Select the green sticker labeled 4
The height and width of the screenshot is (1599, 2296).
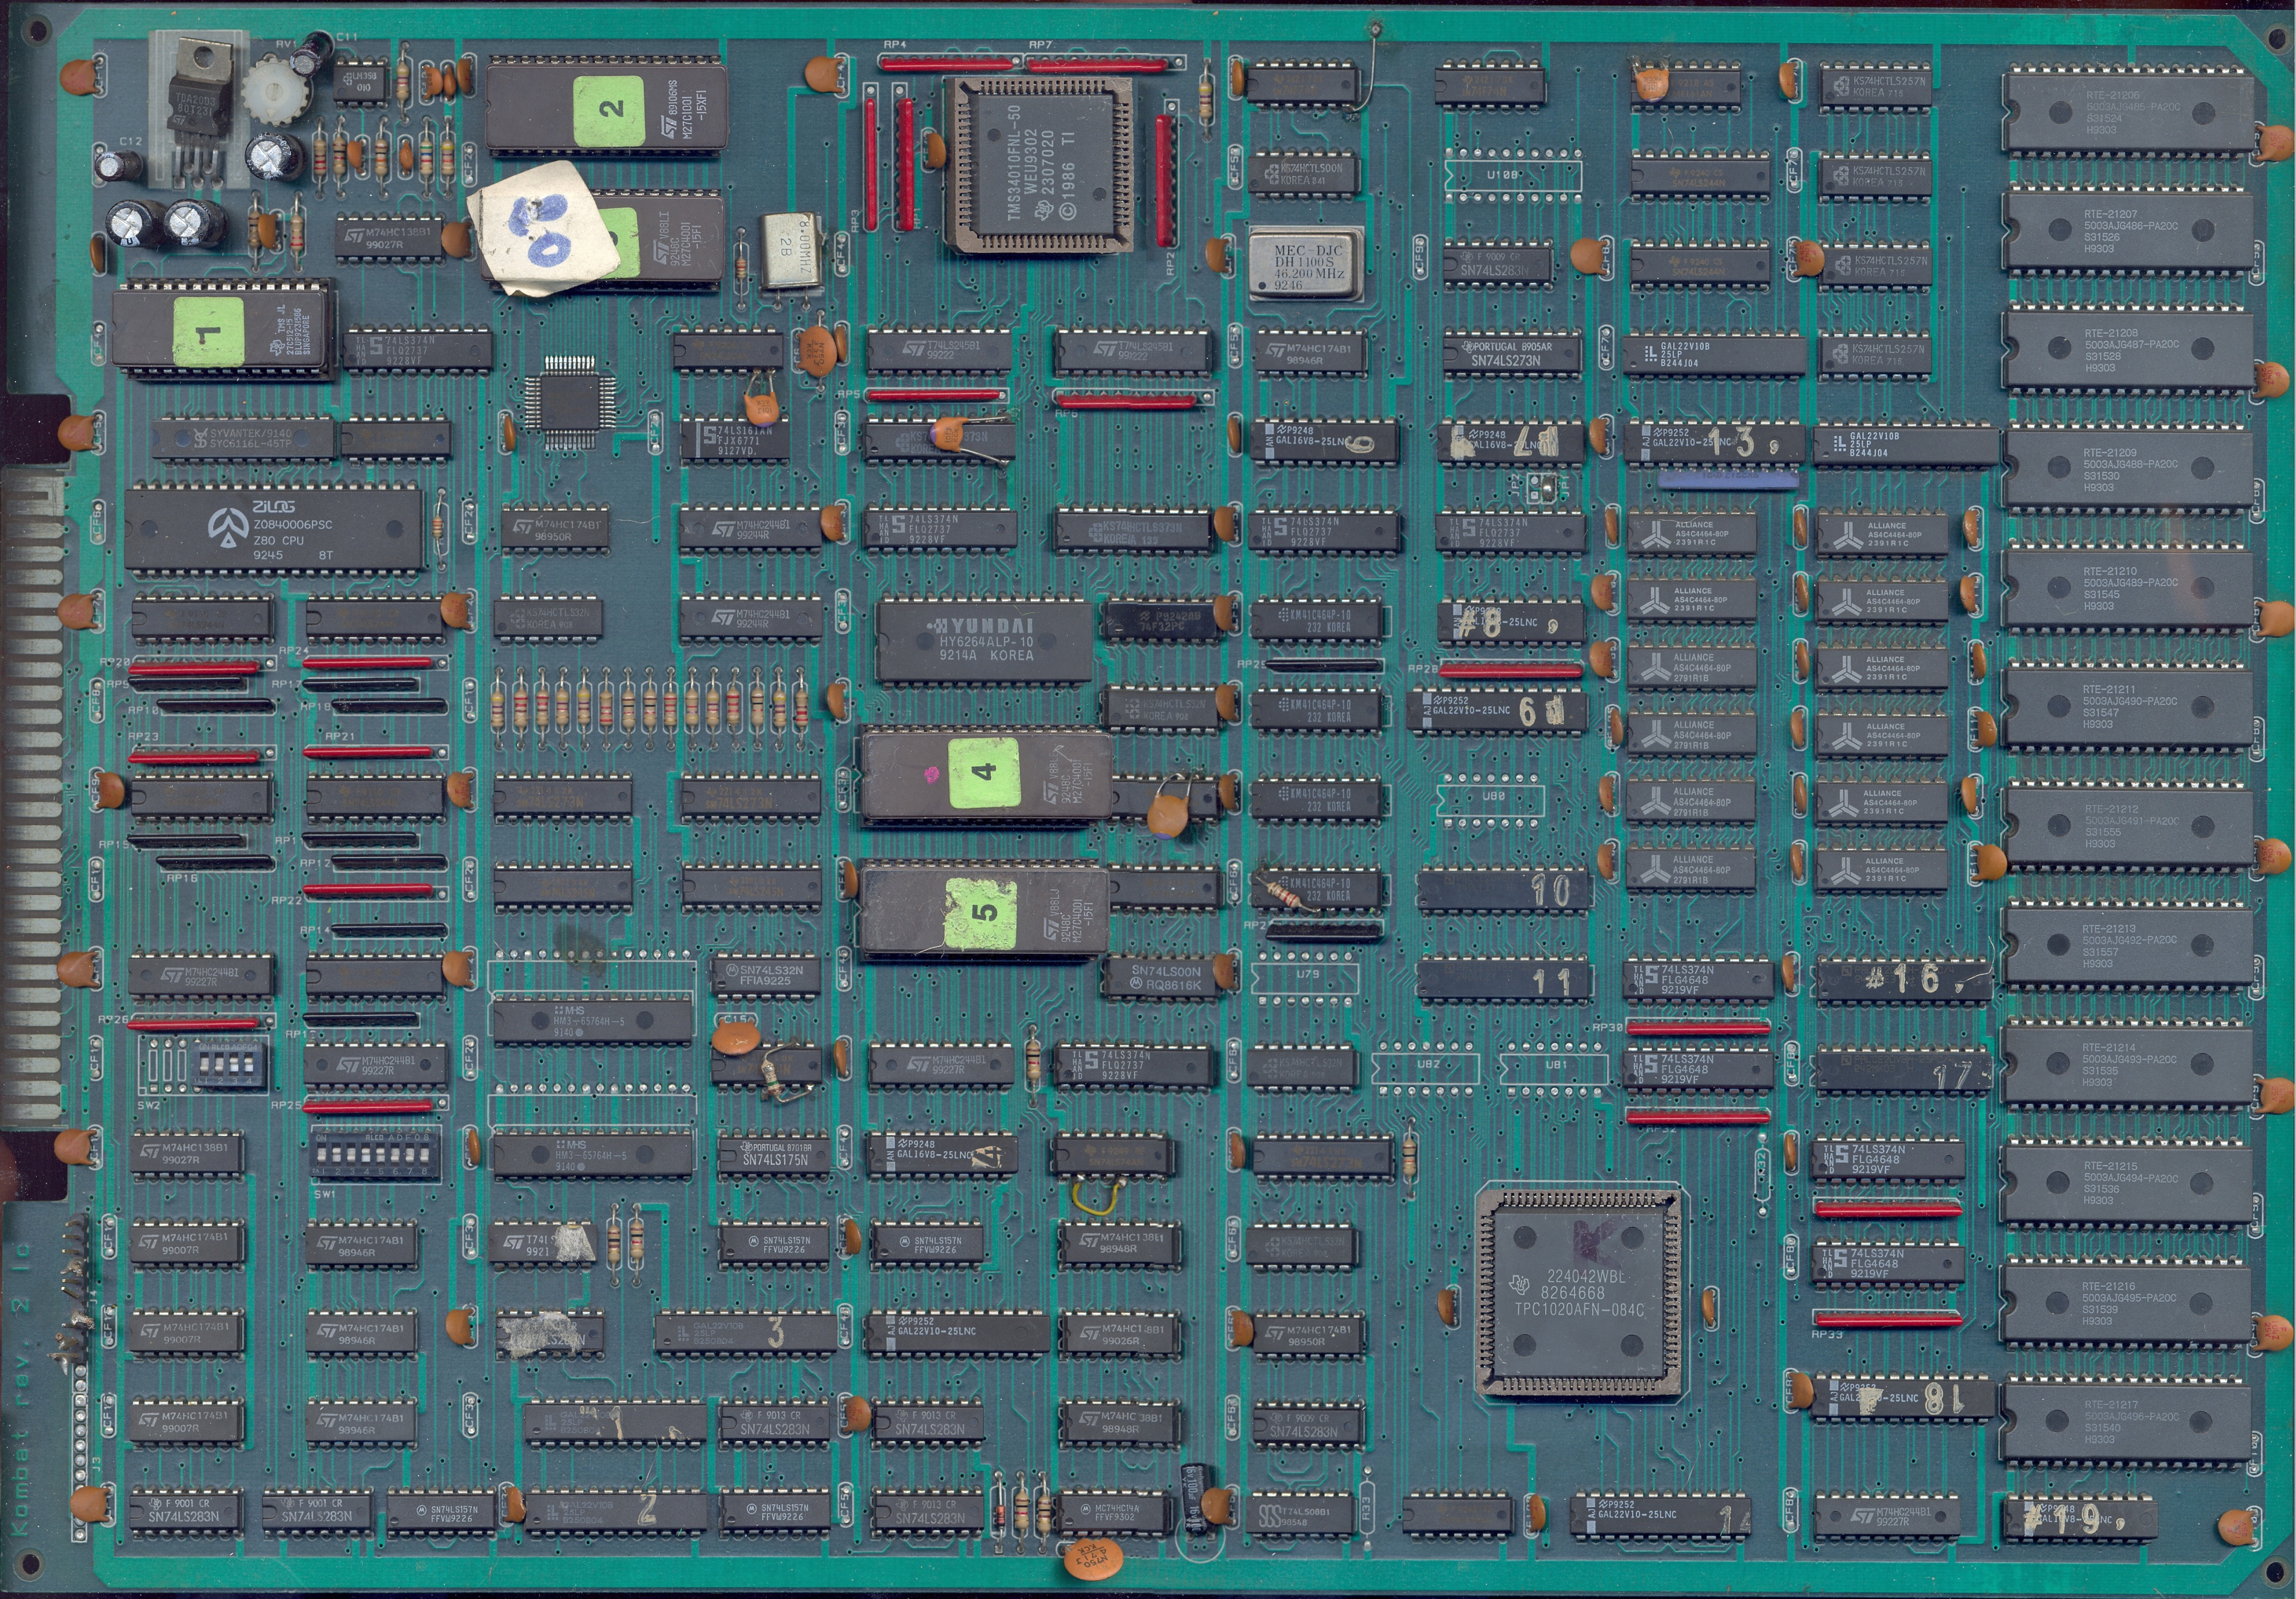tap(984, 772)
